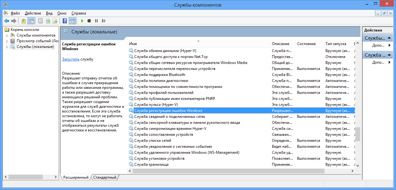Click gear icon for Служба поддержки Bluetooth

pos(131,75)
